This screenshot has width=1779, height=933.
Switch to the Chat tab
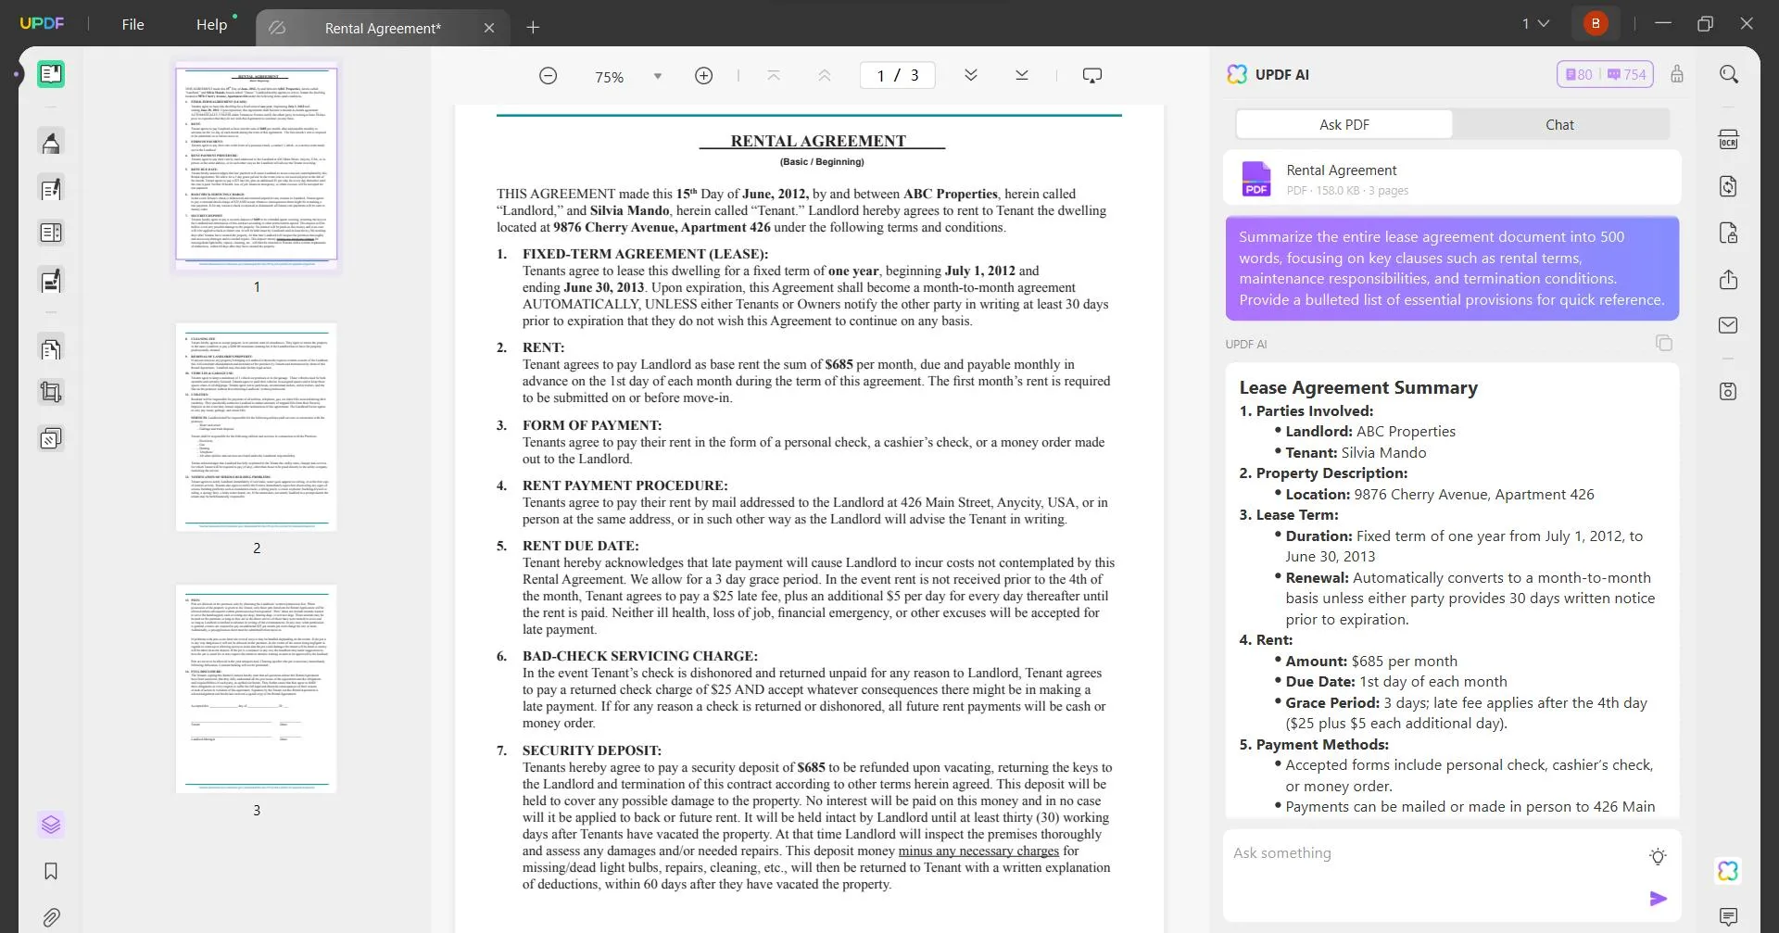coord(1559,123)
